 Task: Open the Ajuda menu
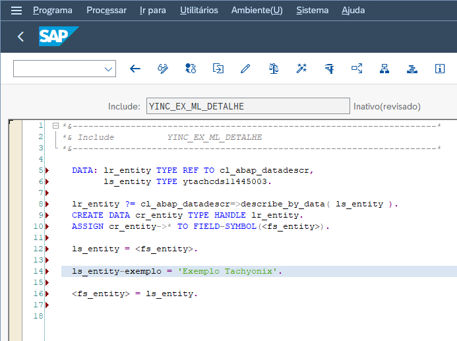pyautogui.click(x=353, y=10)
